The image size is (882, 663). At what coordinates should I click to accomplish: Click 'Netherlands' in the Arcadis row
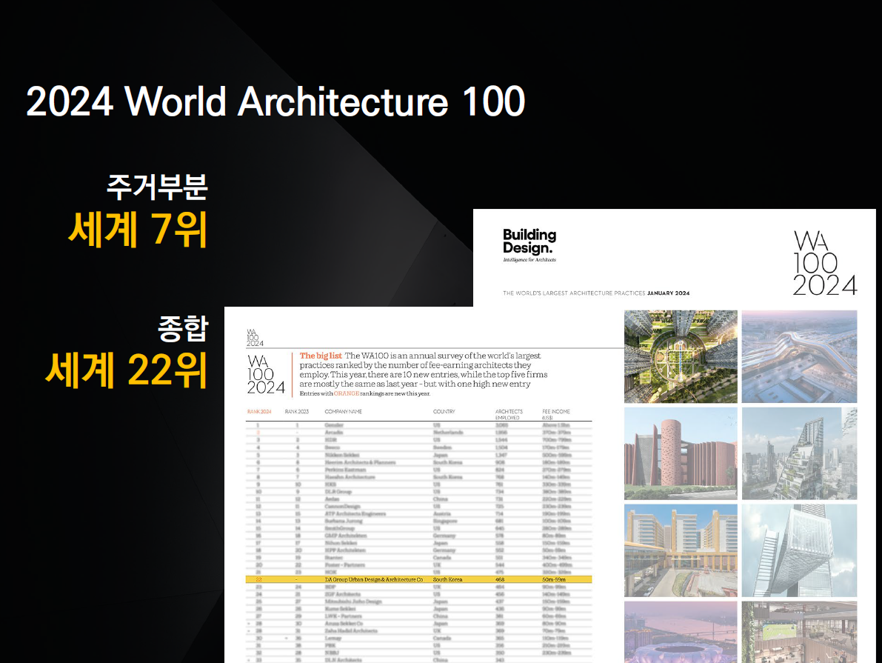[448, 432]
